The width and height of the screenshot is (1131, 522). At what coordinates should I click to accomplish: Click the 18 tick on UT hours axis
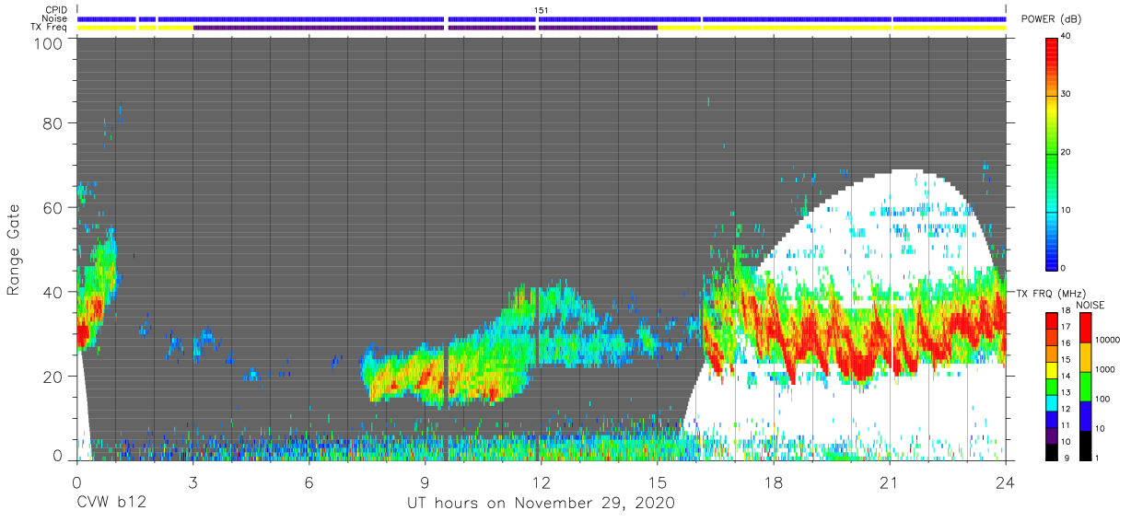click(773, 481)
